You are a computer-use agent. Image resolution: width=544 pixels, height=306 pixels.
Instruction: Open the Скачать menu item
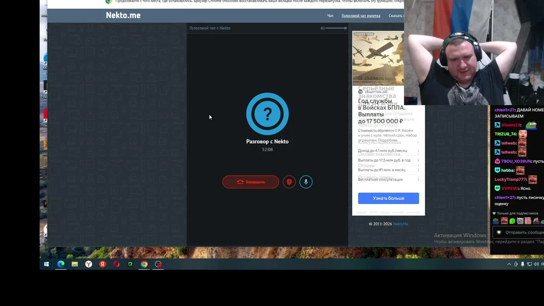coord(396,16)
